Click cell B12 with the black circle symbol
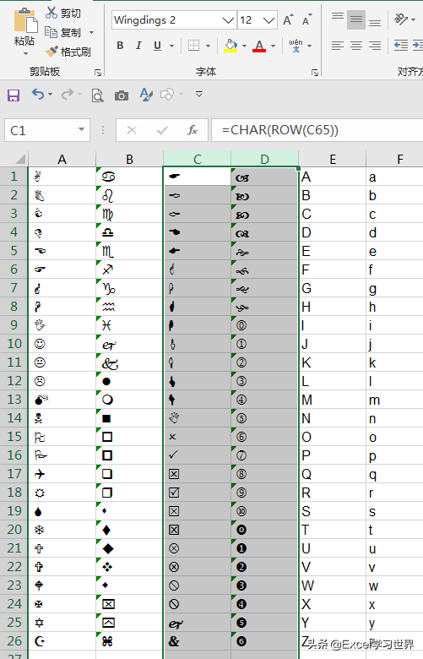Screen dimensions: 423x659 point(129,381)
